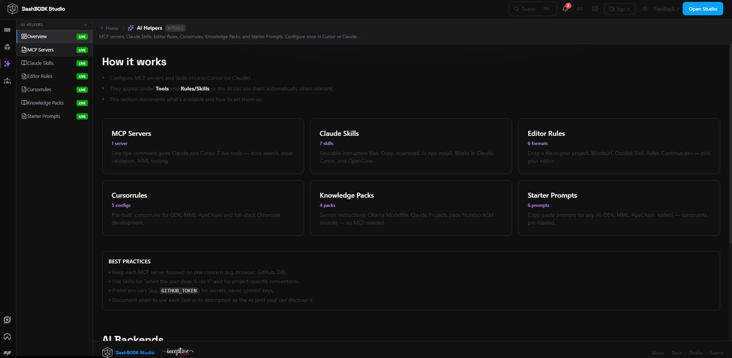
Task: Click the DashBODK Studio footer text link
Action: 134,353
